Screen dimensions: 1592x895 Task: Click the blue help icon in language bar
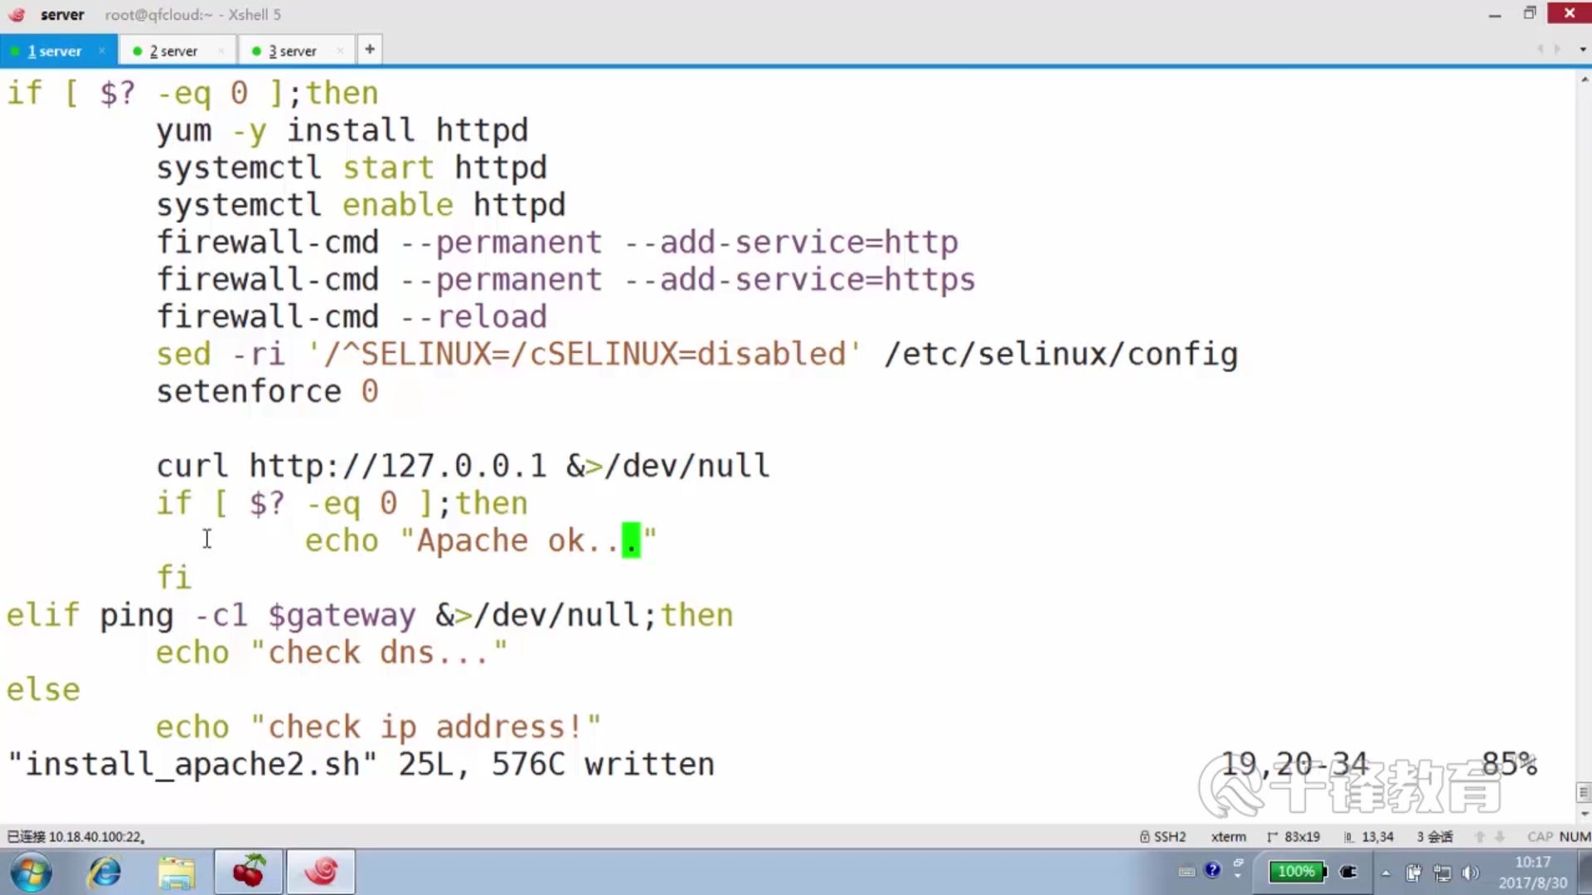point(1213,870)
